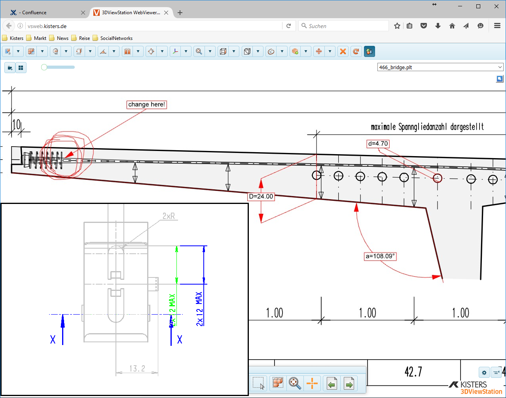Toggle the four-tile grid view button
506x398 pixels.
pyautogui.click(x=21, y=68)
